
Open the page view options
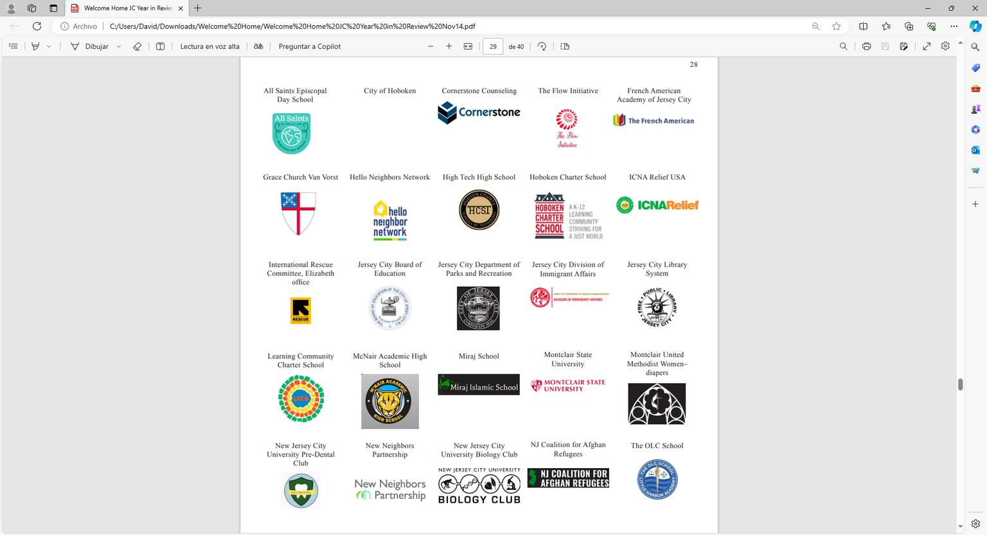click(565, 46)
